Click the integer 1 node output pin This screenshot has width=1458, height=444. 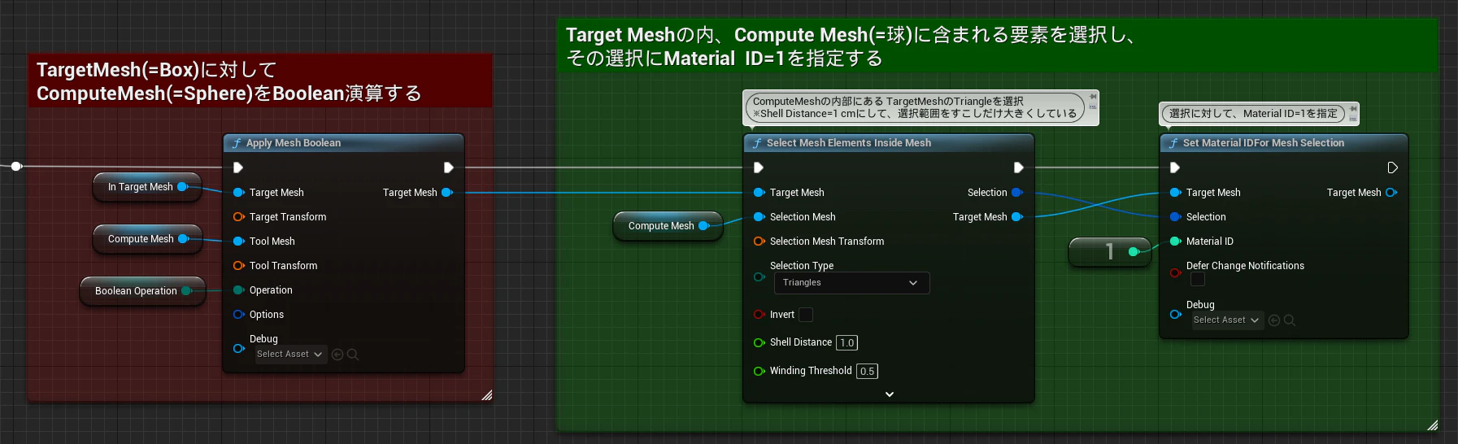[1134, 252]
